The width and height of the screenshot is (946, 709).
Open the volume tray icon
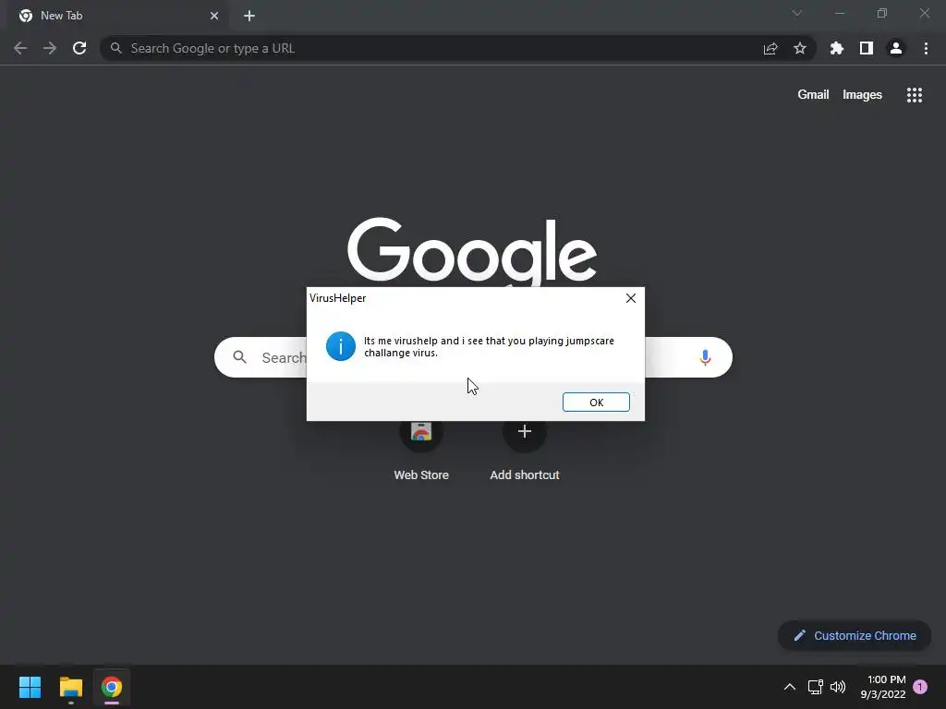838,687
